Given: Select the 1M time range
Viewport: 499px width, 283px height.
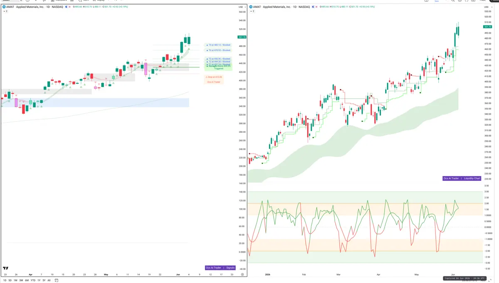Looking at the screenshot, I should (x=15, y=280).
